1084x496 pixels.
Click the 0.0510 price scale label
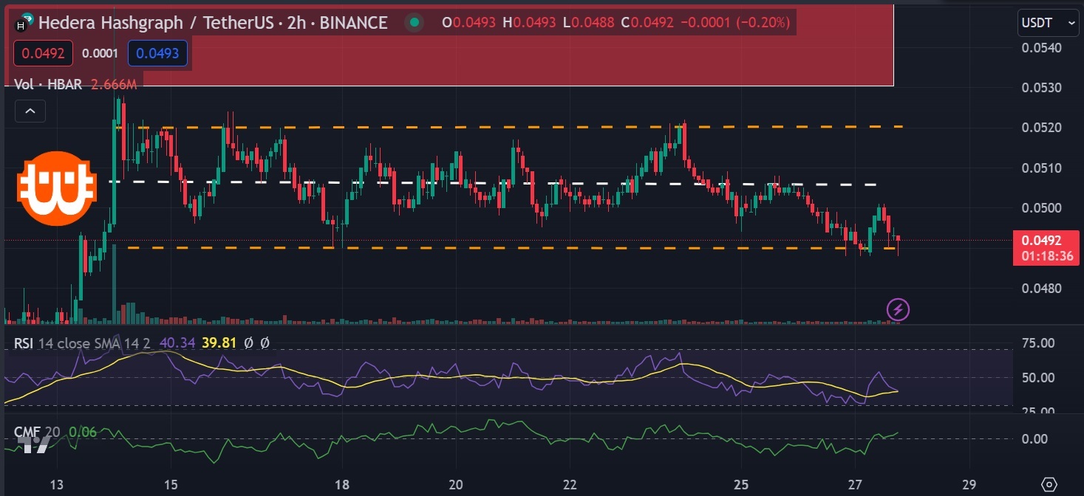tap(1040, 168)
